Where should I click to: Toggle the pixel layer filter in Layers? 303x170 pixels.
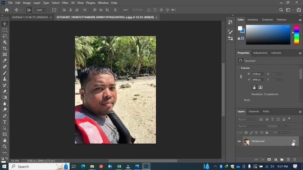point(261,119)
